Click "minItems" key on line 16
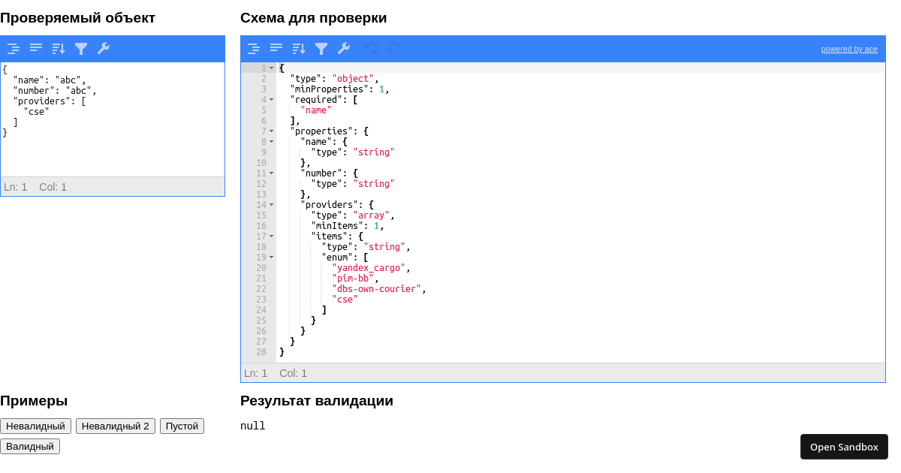 click(x=337, y=226)
